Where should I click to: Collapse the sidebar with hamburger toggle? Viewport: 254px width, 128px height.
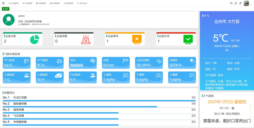coord(3,3)
